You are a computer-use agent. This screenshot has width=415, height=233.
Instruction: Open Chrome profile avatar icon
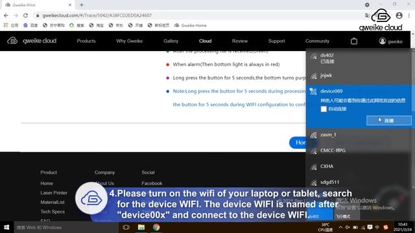click(399, 16)
